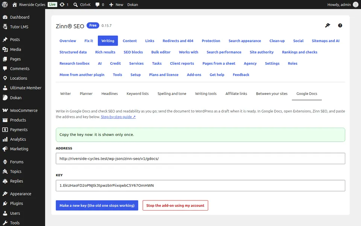Open the Structured data tab

(x=73, y=52)
